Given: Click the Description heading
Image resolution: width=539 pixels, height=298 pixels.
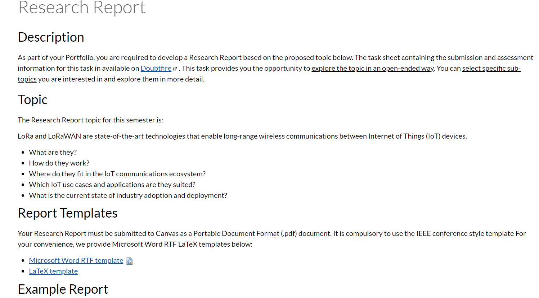Looking at the screenshot, I should coord(51,37).
